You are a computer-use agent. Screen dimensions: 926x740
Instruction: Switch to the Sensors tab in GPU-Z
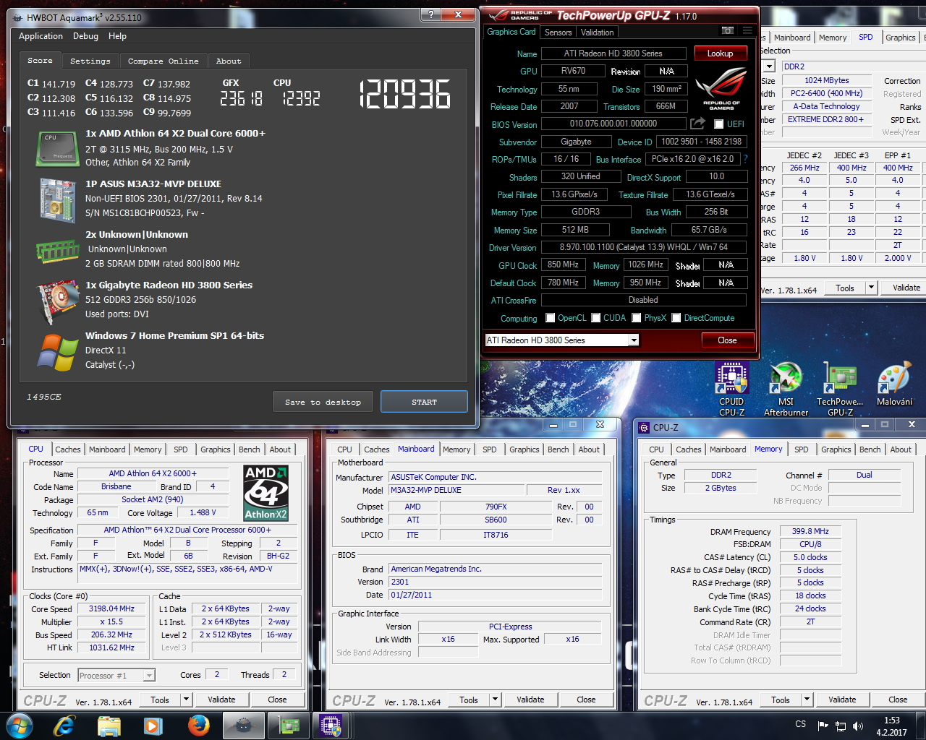[558, 32]
